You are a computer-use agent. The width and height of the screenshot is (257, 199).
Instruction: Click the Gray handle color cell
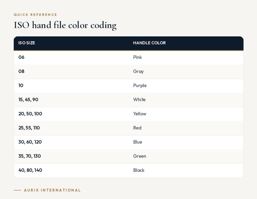(186, 72)
